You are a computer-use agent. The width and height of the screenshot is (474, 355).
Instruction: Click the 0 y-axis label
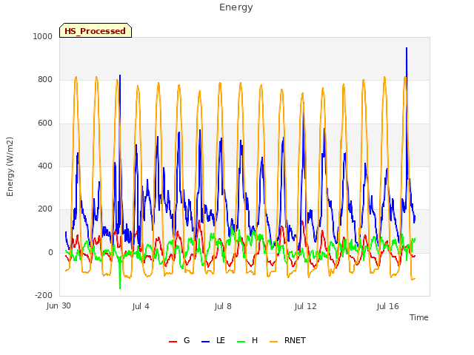tap(50, 252)
